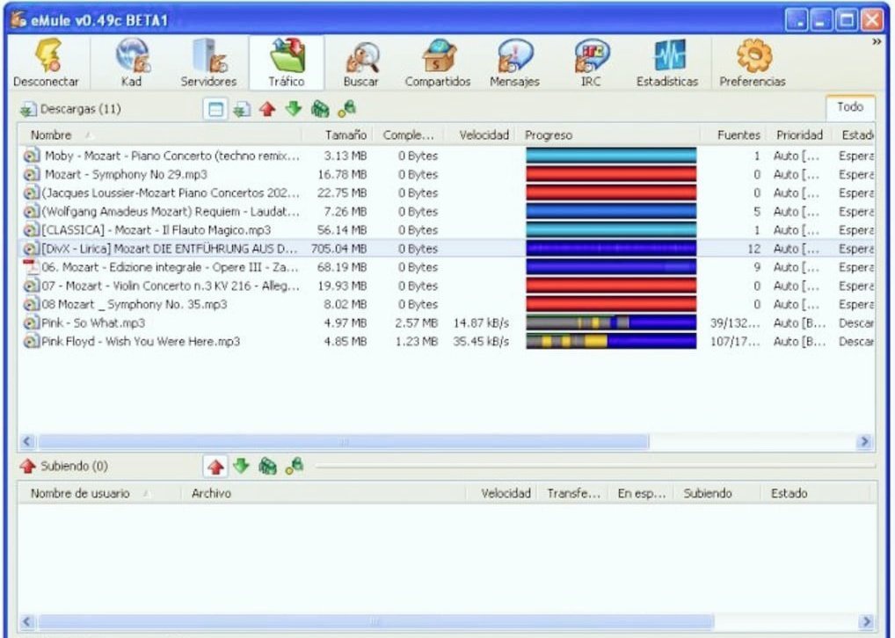Viewport: 895px width, 638px height.
Task: Open the IRC chat view
Action: pos(592,62)
